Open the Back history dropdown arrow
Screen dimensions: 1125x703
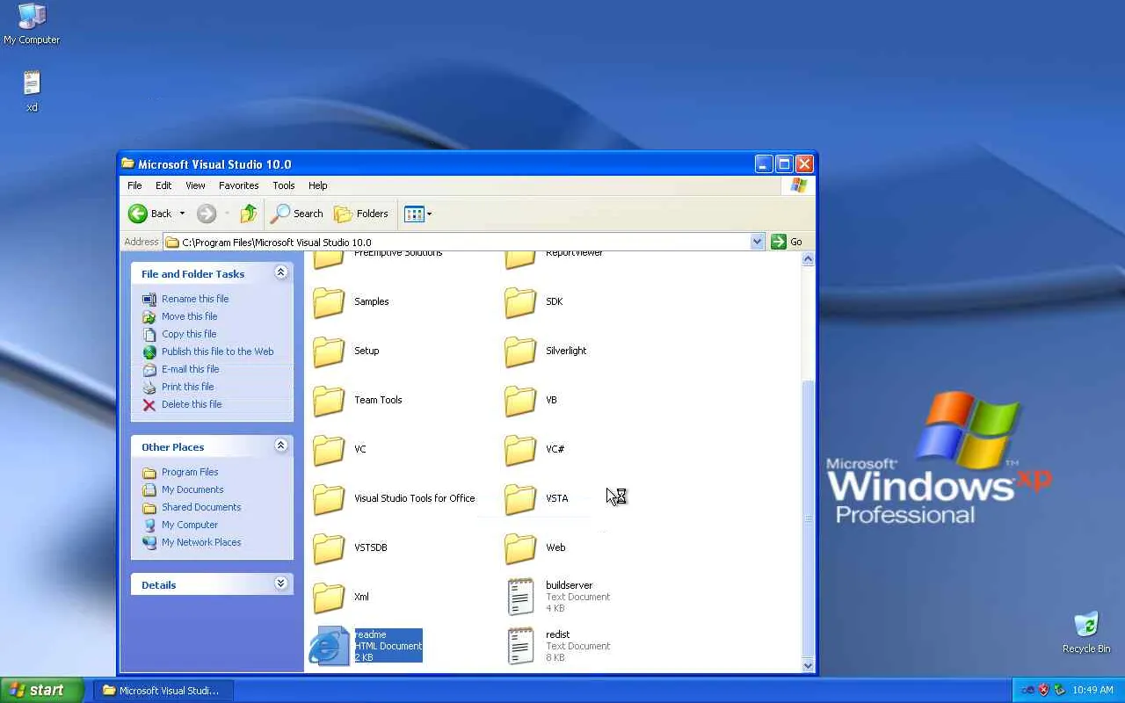pyautogui.click(x=182, y=214)
